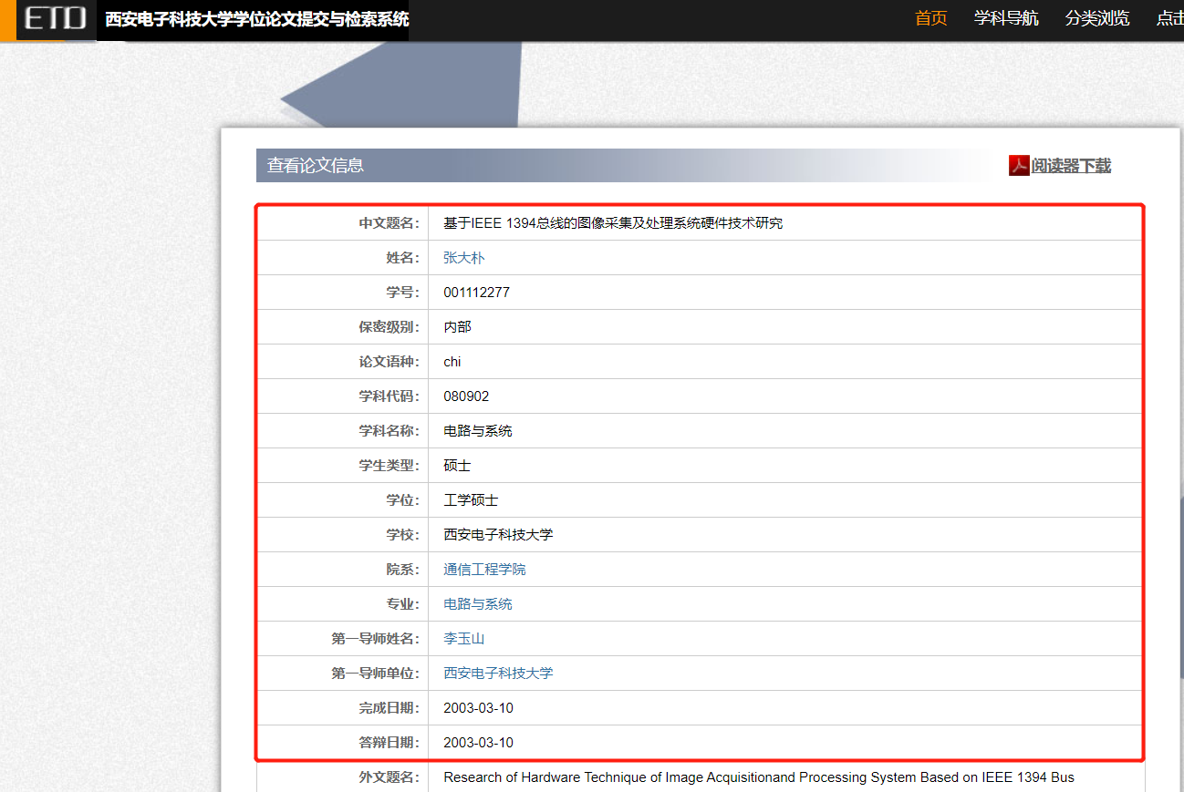Click the ETD logo

56,17
